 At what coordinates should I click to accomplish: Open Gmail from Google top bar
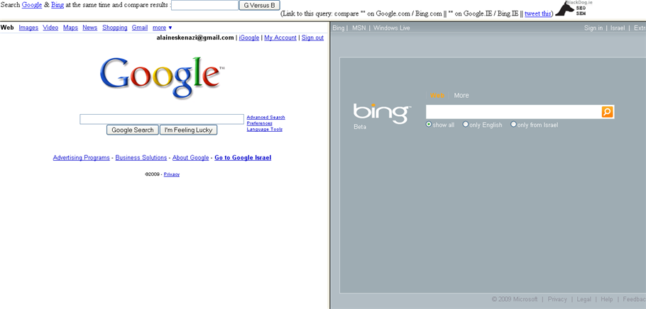(x=140, y=28)
